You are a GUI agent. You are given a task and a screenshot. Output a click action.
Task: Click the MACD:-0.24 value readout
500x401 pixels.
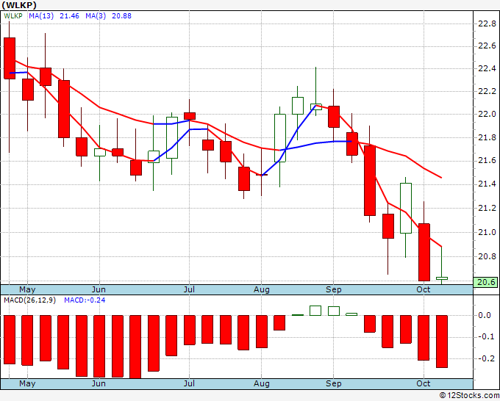tap(85, 300)
